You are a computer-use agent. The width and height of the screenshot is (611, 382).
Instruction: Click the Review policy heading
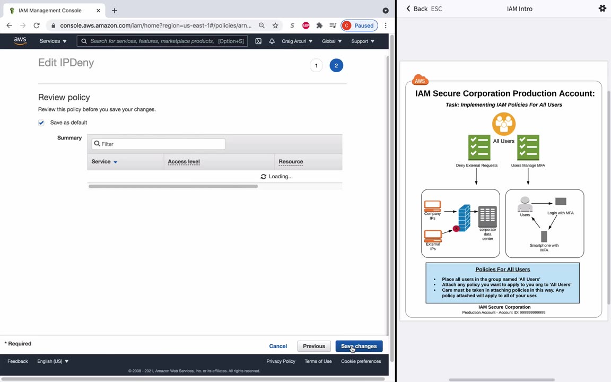coord(64,98)
